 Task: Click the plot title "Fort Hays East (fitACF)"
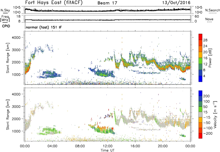click(x=54, y=2)
